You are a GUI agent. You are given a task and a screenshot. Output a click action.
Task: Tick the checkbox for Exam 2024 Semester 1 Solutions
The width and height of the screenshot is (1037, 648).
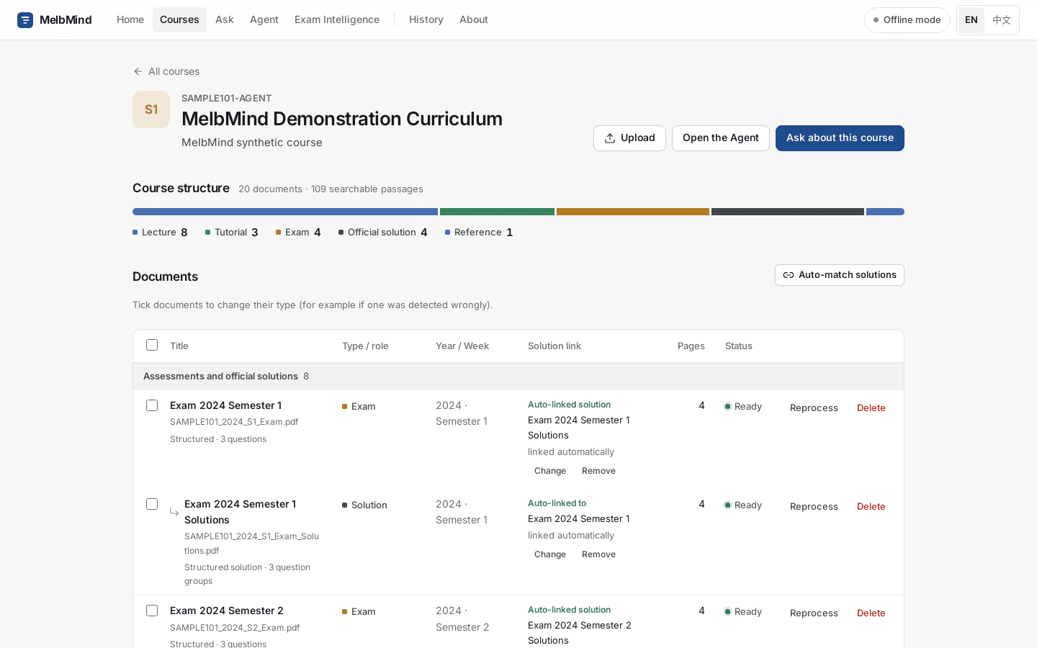point(152,504)
